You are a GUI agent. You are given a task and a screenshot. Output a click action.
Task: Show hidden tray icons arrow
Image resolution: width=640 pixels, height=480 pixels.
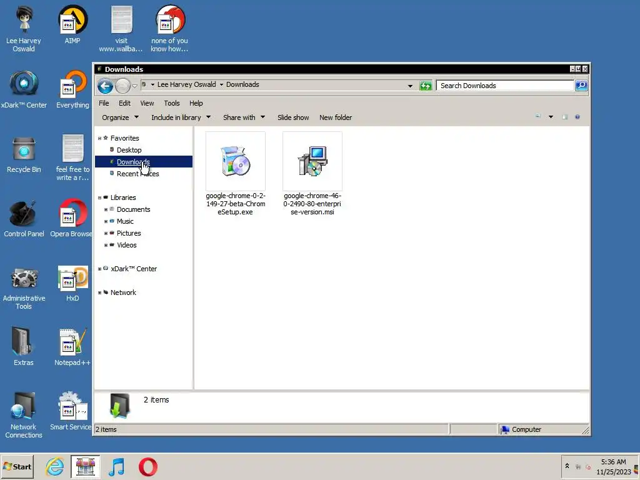(x=567, y=466)
